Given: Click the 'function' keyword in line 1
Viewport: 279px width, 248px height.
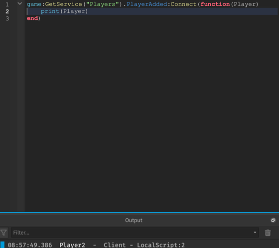Looking at the screenshot, I should pyautogui.click(x=215, y=4).
